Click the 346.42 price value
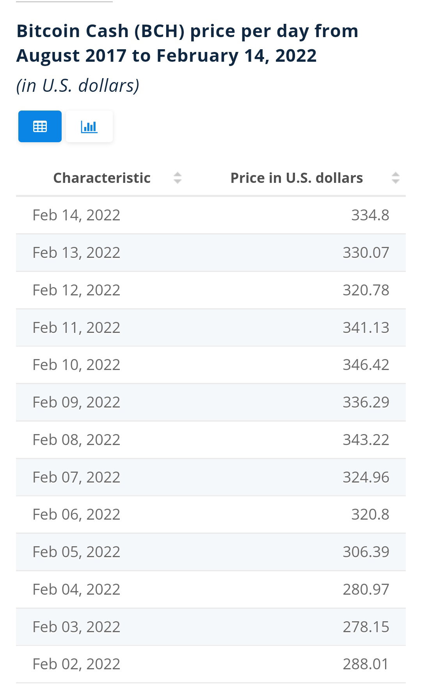 [x=366, y=365]
